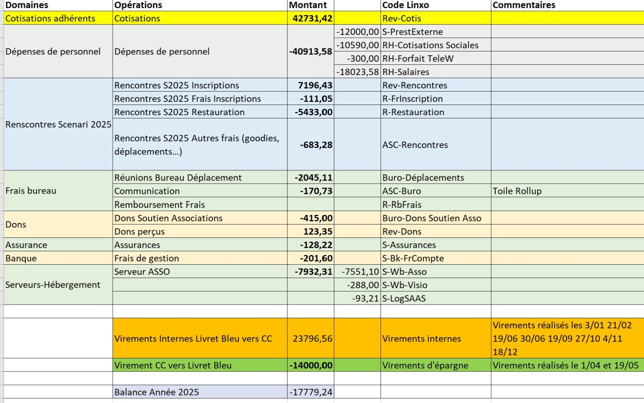
Task: Select the amount -683,28
Action: pyautogui.click(x=310, y=145)
